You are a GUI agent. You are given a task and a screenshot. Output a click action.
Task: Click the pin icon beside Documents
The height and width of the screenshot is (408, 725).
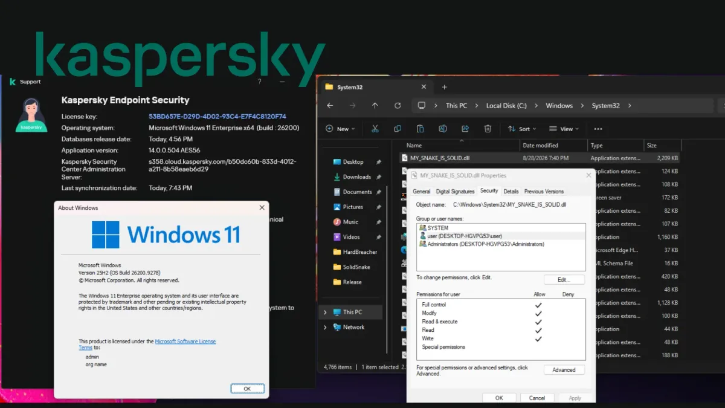379,192
